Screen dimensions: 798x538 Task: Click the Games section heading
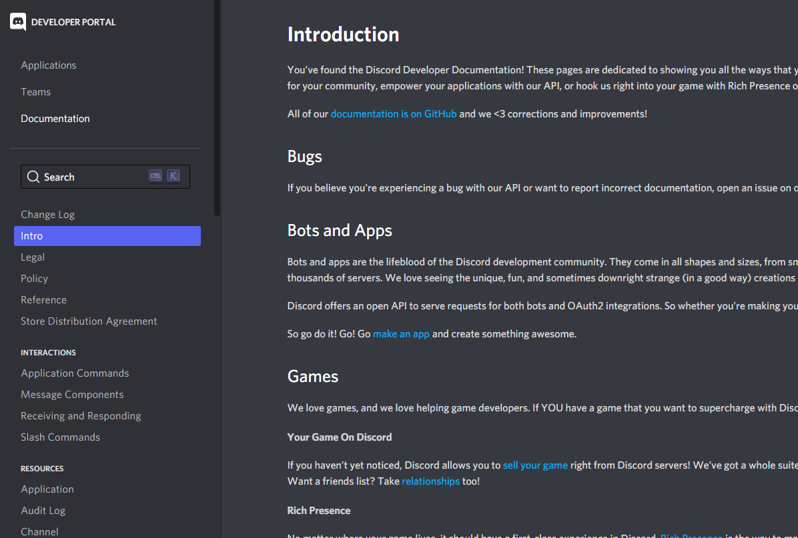point(312,376)
